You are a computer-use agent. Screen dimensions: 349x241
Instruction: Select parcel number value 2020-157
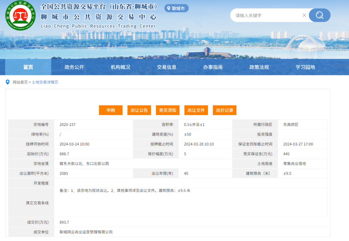pyautogui.click(x=68, y=125)
